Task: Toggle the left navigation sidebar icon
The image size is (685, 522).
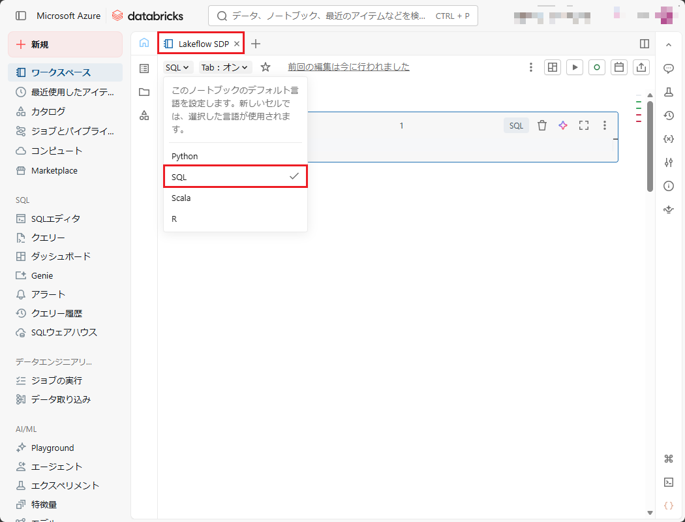Action: (x=21, y=16)
